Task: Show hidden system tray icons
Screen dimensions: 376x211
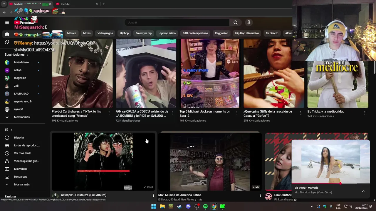Action: tap(312, 206)
